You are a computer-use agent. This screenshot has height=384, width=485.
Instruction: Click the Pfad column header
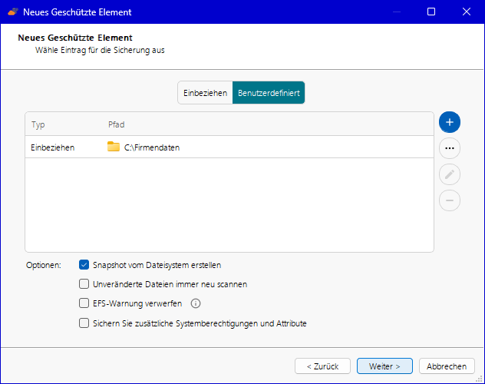pyautogui.click(x=117, y=124)
